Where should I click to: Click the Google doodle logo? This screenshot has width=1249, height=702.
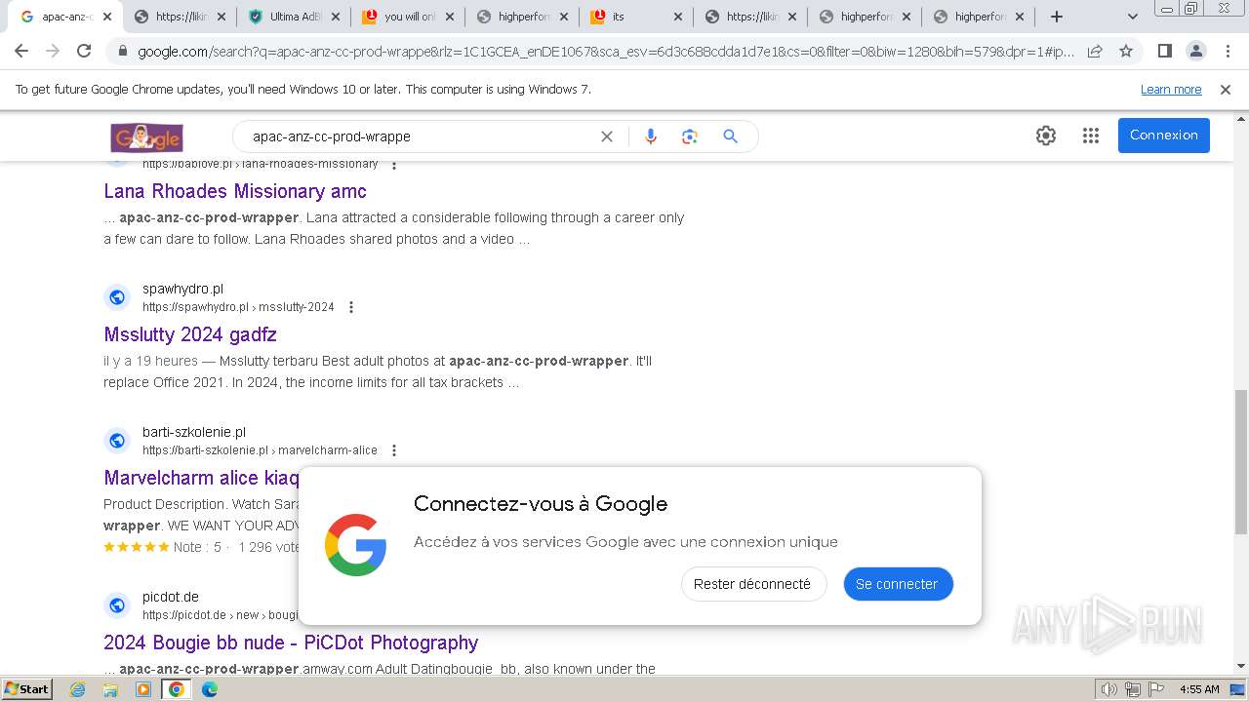pyautogui.click(x=146, y=137)
